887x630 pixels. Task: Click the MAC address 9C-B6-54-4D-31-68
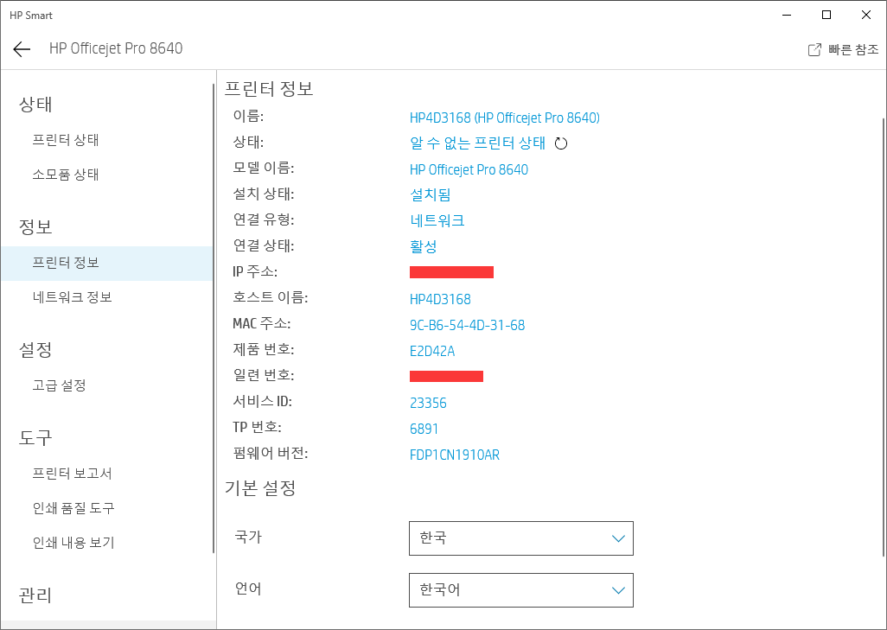(467, 325)
